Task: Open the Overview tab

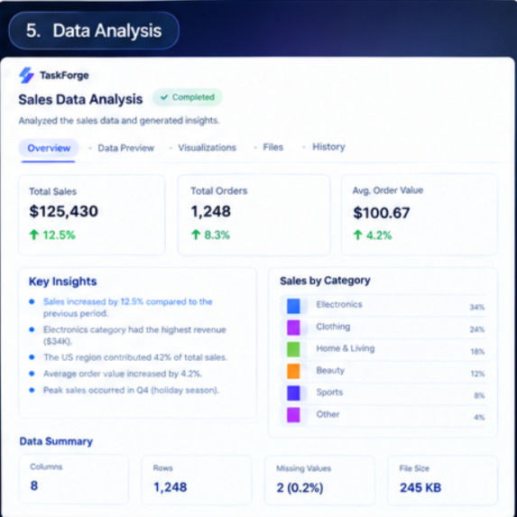Action: 49,148
